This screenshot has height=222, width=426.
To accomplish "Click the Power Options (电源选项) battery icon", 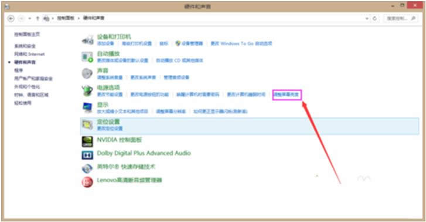I will 87,91.
